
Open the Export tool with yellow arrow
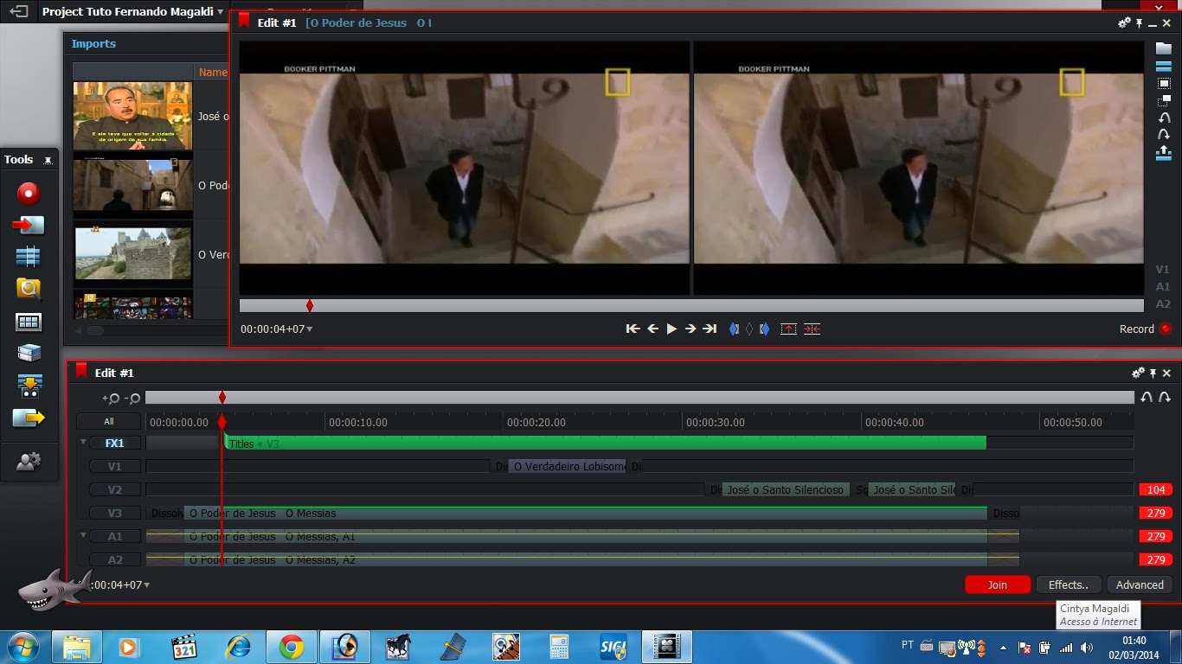(29, 418)
